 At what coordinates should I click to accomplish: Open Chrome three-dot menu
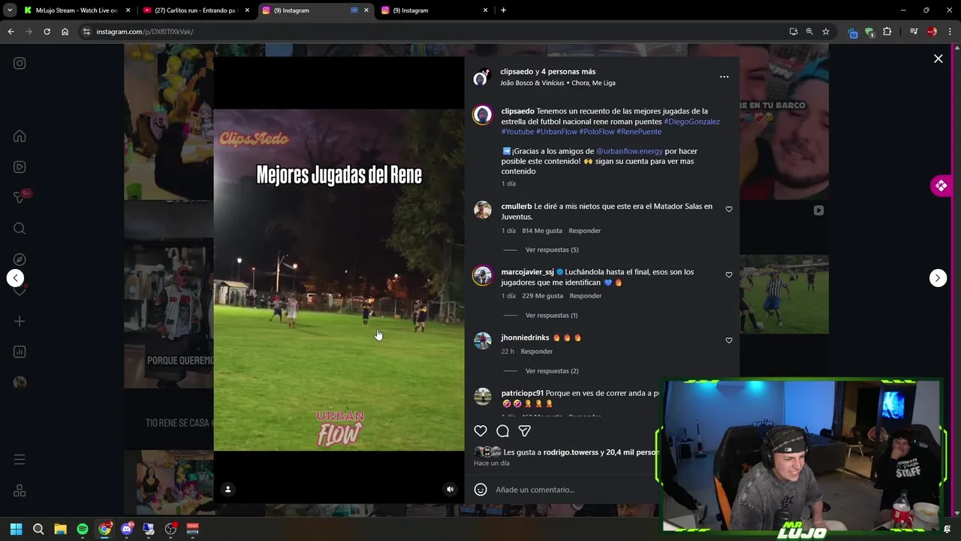(x=950, y=32)
